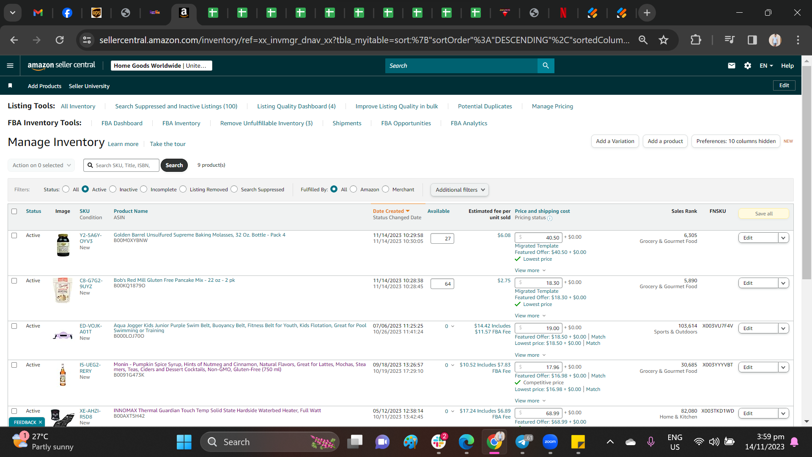Tick the select-all checkbox in table header

14,211
